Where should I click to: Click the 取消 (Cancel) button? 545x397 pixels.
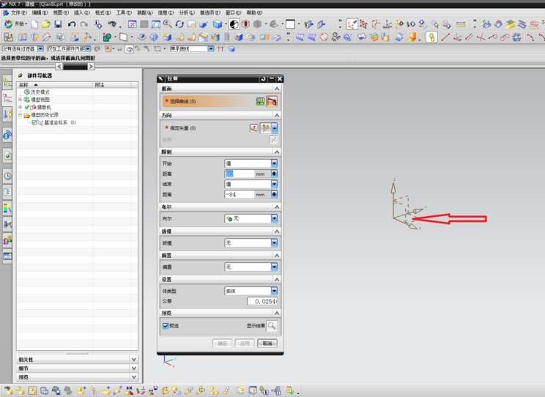[267, 343]
